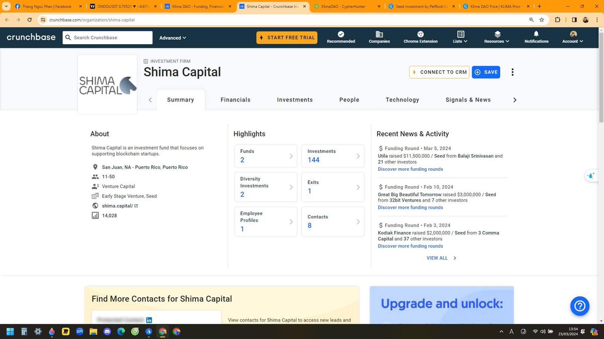Open external link icon next to shima.capital

point(136,206)
